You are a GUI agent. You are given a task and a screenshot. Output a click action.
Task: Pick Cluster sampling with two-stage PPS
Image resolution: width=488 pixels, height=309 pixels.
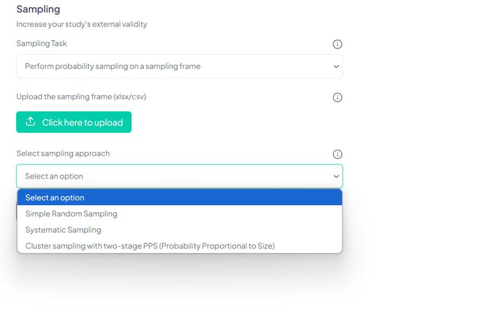[150, 246]
